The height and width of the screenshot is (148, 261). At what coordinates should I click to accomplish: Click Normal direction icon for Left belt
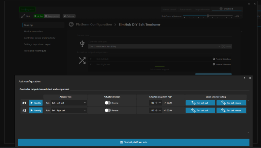[x=214, y=59]
